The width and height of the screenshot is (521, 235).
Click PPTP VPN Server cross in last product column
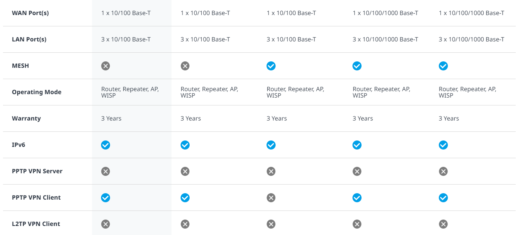click(x=443, y=171)
